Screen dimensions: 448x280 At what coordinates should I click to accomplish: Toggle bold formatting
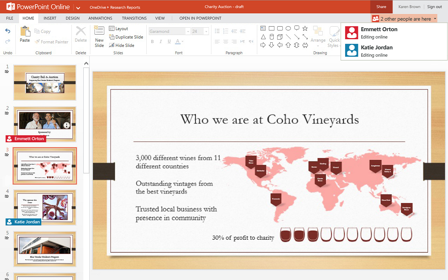(152, 41)
